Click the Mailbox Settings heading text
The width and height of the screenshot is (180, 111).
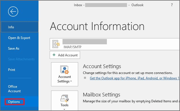coord(102,95)
